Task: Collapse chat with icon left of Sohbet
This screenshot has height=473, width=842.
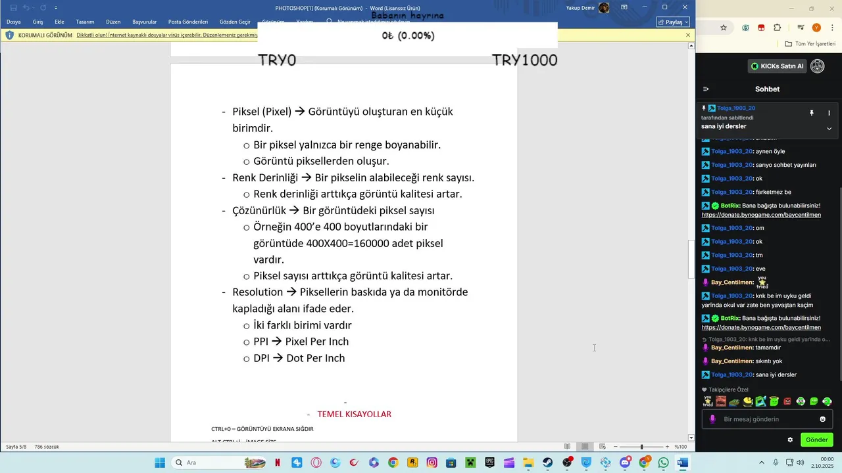Action: [706, 89]
